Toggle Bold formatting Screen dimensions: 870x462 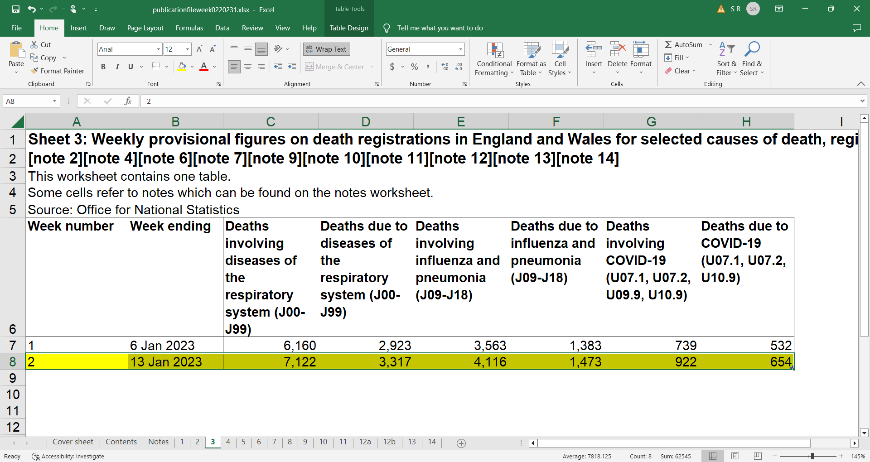[x=103, y=67]
